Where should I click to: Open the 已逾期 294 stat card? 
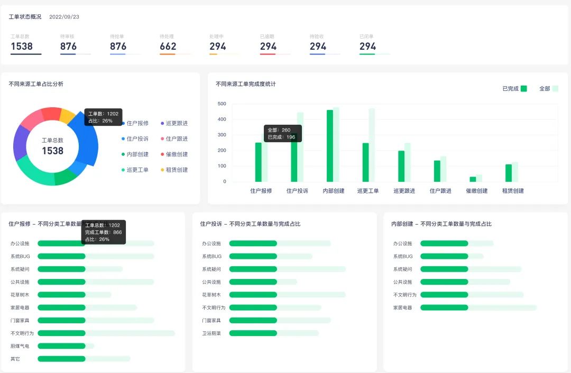(275, 44)
